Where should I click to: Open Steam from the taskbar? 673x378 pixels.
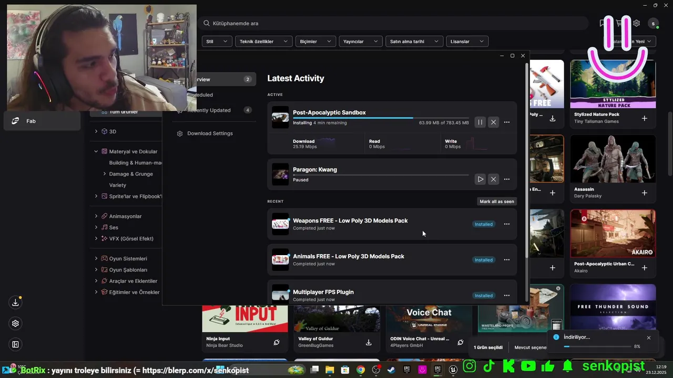391,370
